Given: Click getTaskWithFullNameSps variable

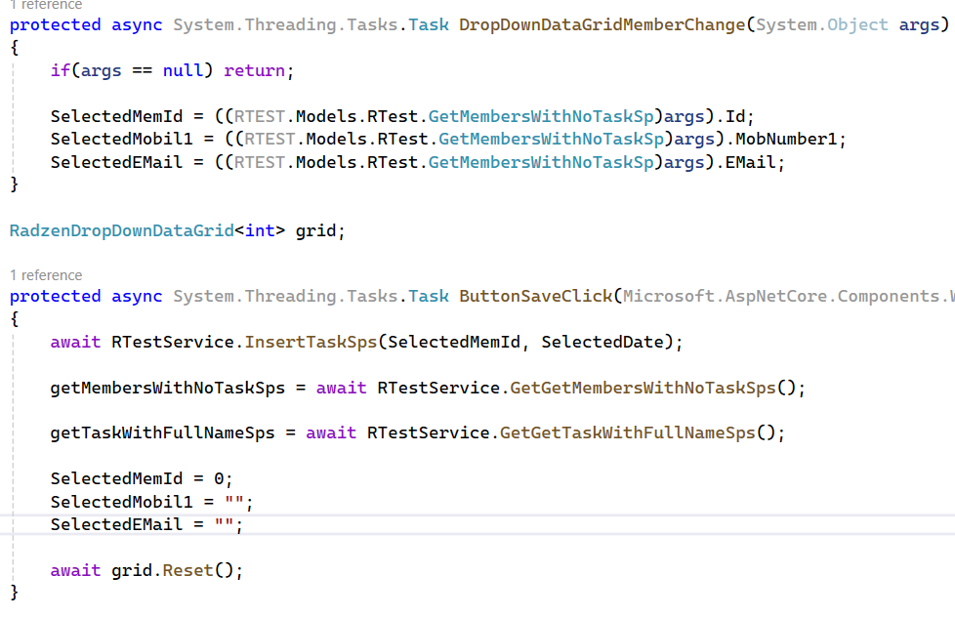Looking at the screenshot, I should pos(163,433).
